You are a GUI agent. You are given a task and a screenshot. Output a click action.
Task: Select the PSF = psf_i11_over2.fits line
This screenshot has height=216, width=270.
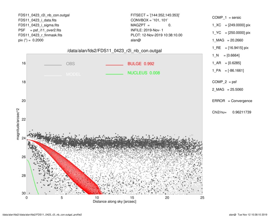40,30
